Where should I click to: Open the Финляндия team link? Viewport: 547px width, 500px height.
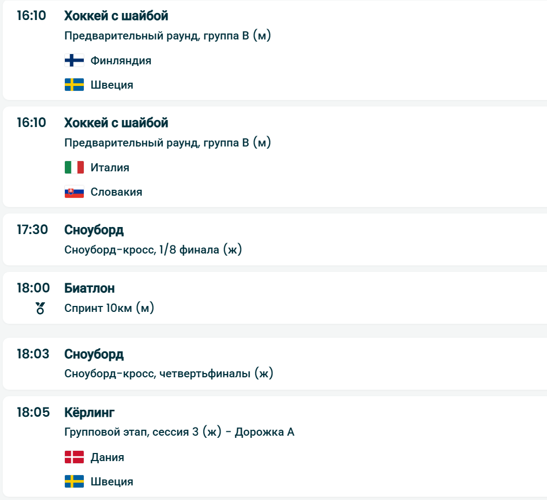tap(121, 61)
